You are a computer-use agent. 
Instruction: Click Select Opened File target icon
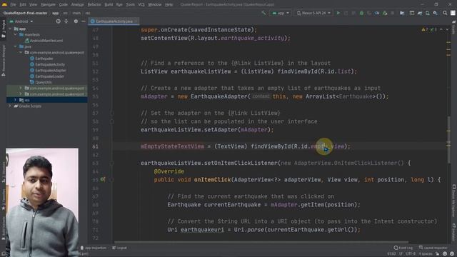point(59,21)
